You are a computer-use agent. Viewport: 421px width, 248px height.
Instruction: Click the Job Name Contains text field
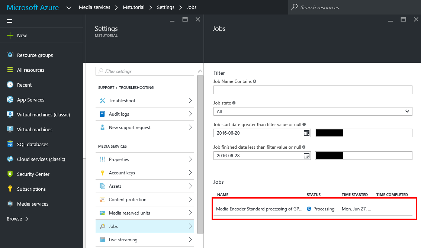click(313, 90)
